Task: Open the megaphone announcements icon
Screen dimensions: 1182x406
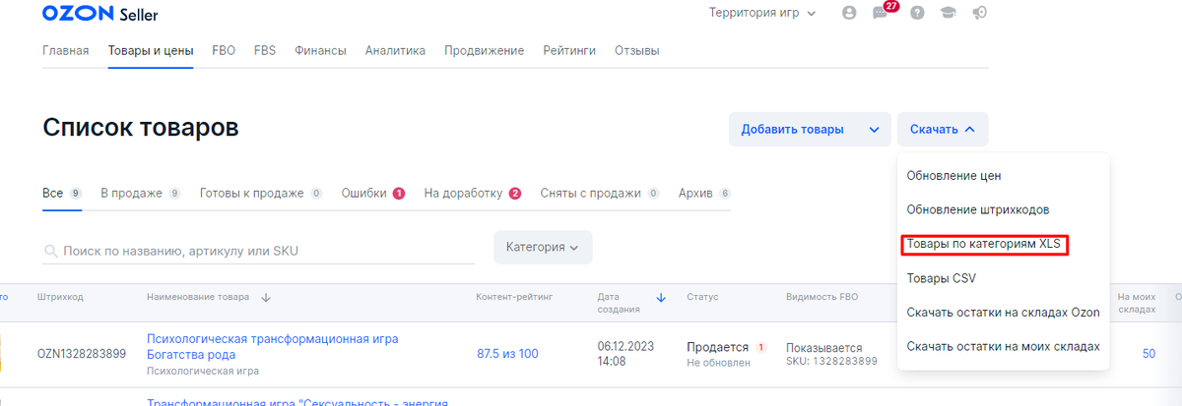Action: pyautogui.click(x=980, y=14)
